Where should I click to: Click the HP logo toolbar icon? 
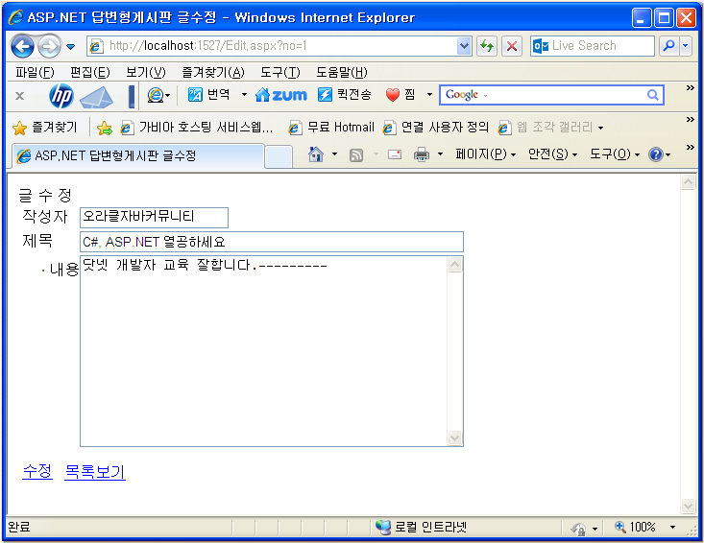[x=61, y=96]
